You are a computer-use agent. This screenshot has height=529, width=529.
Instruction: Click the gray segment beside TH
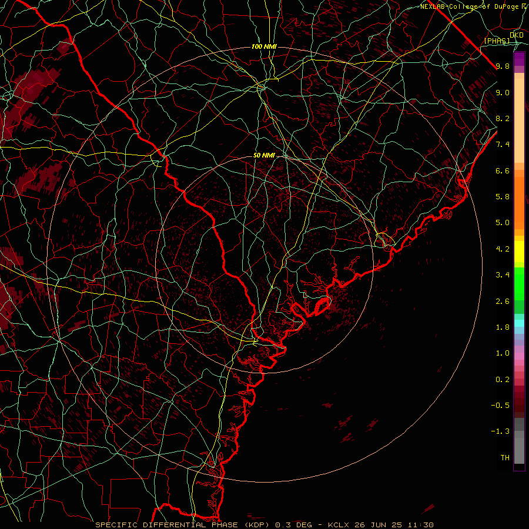(x=519, y=452)
